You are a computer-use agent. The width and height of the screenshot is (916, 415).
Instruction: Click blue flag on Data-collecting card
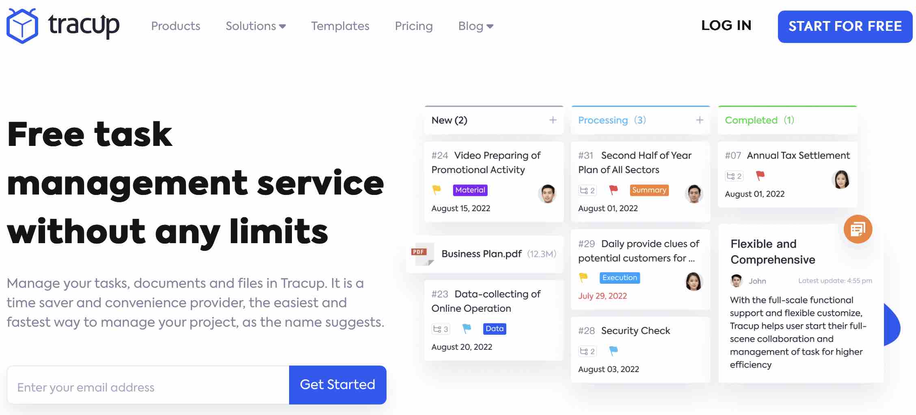[x=467, y=328]
